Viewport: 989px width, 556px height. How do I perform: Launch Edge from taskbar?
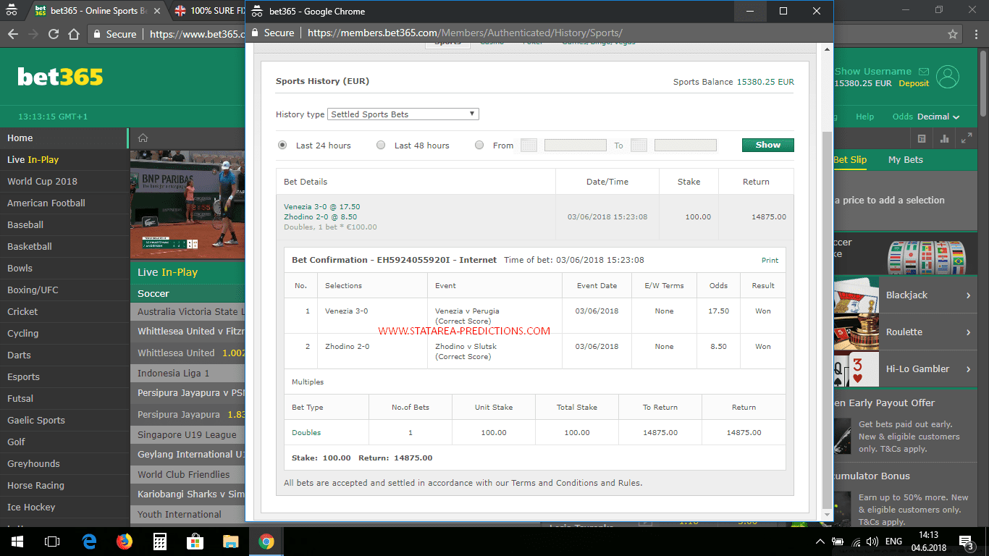(89, 542)
